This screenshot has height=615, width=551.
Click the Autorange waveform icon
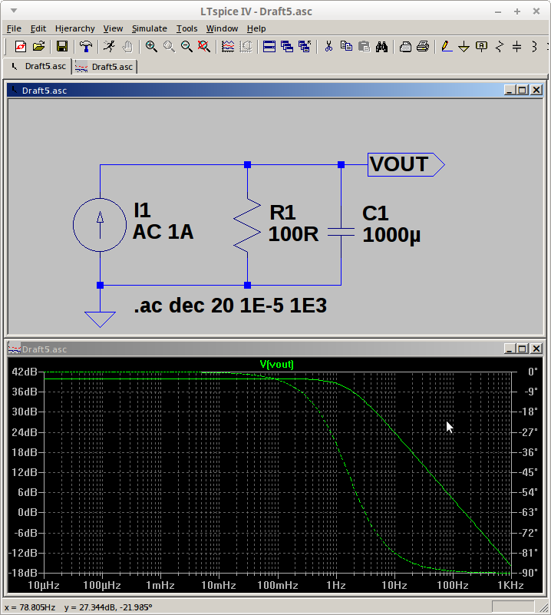(228, 47)
